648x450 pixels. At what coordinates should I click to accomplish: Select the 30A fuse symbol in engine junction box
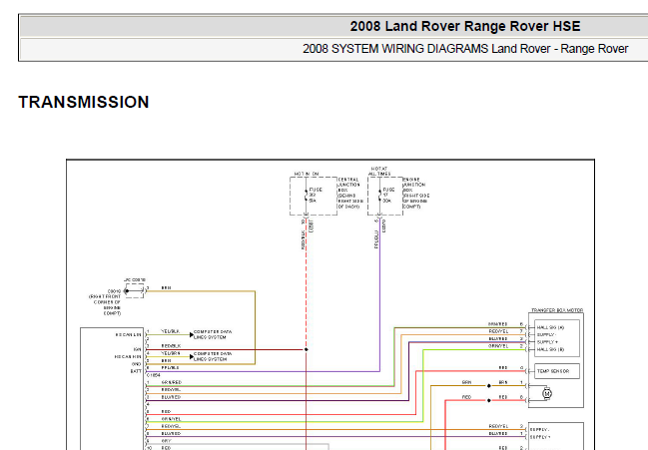point(379,196)
